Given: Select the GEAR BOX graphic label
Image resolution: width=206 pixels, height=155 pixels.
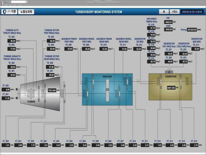Looking at the screenshot, I should tap(107, 76).
